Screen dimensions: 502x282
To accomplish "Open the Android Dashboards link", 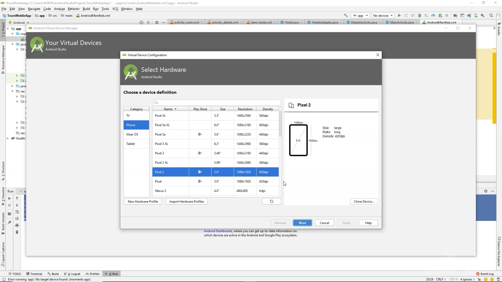I will [x=218, y=231].
